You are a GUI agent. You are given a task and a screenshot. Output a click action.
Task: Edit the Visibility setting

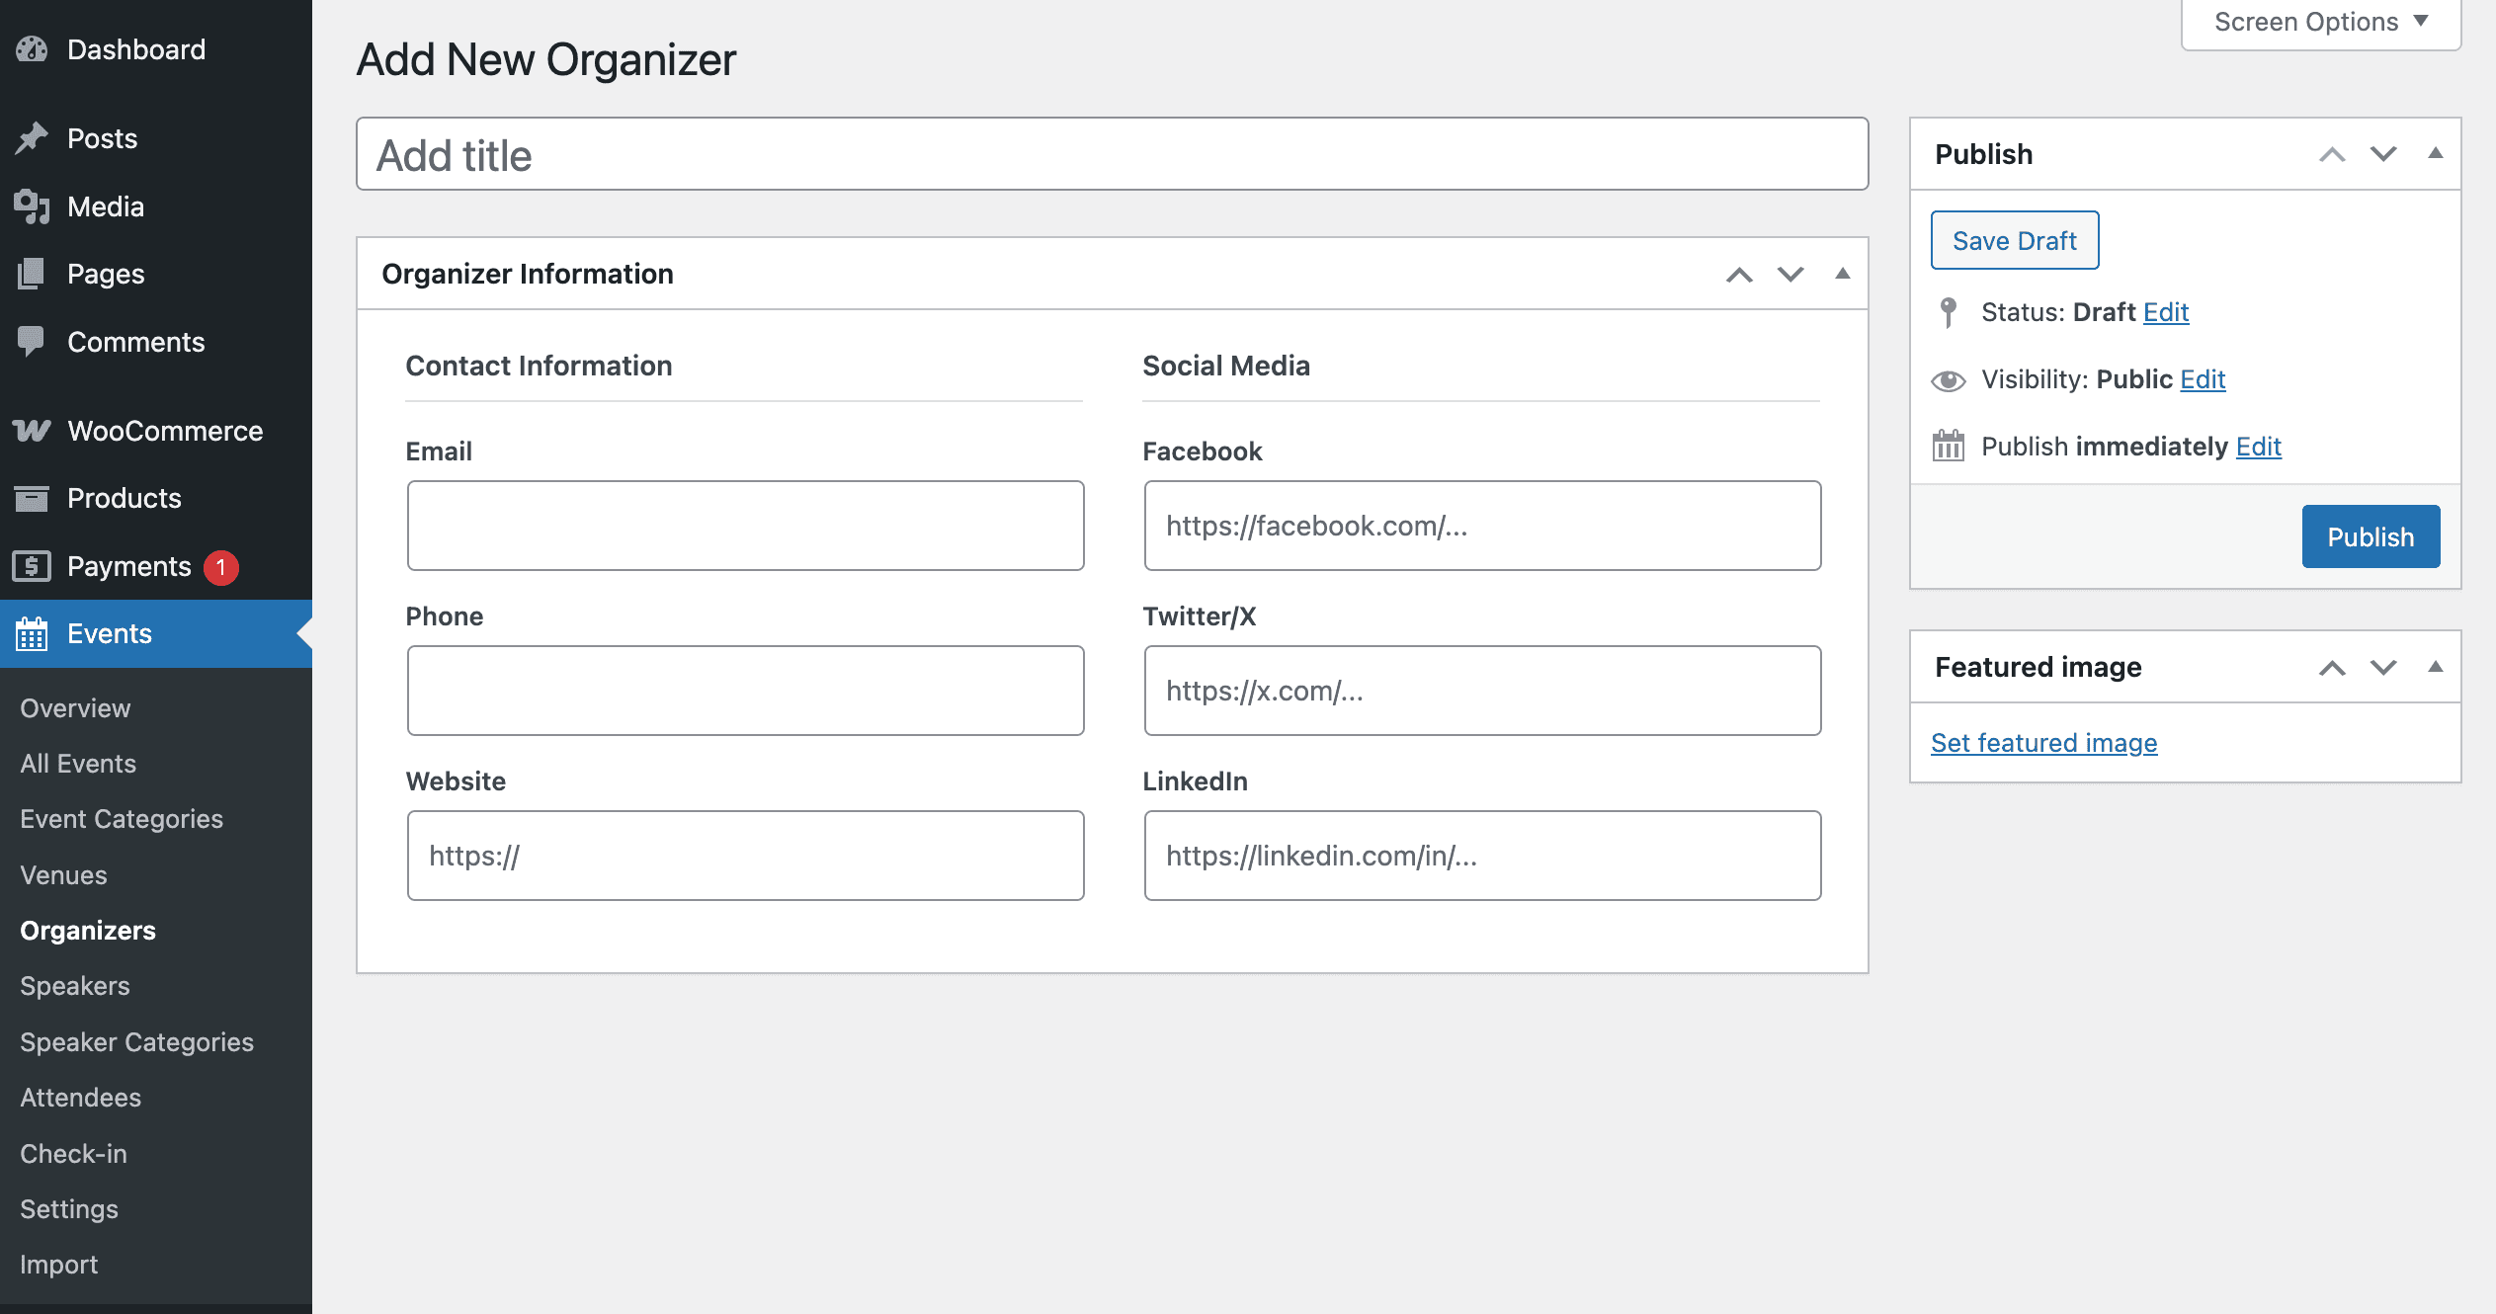[x=2203, y=379]
